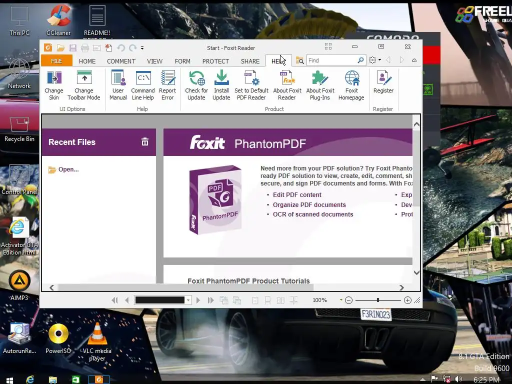Viewport: 512px width, 384px height.
Task: Switch to the COMMENT tab
Action: pyautogui.click(x=121, y=61)
